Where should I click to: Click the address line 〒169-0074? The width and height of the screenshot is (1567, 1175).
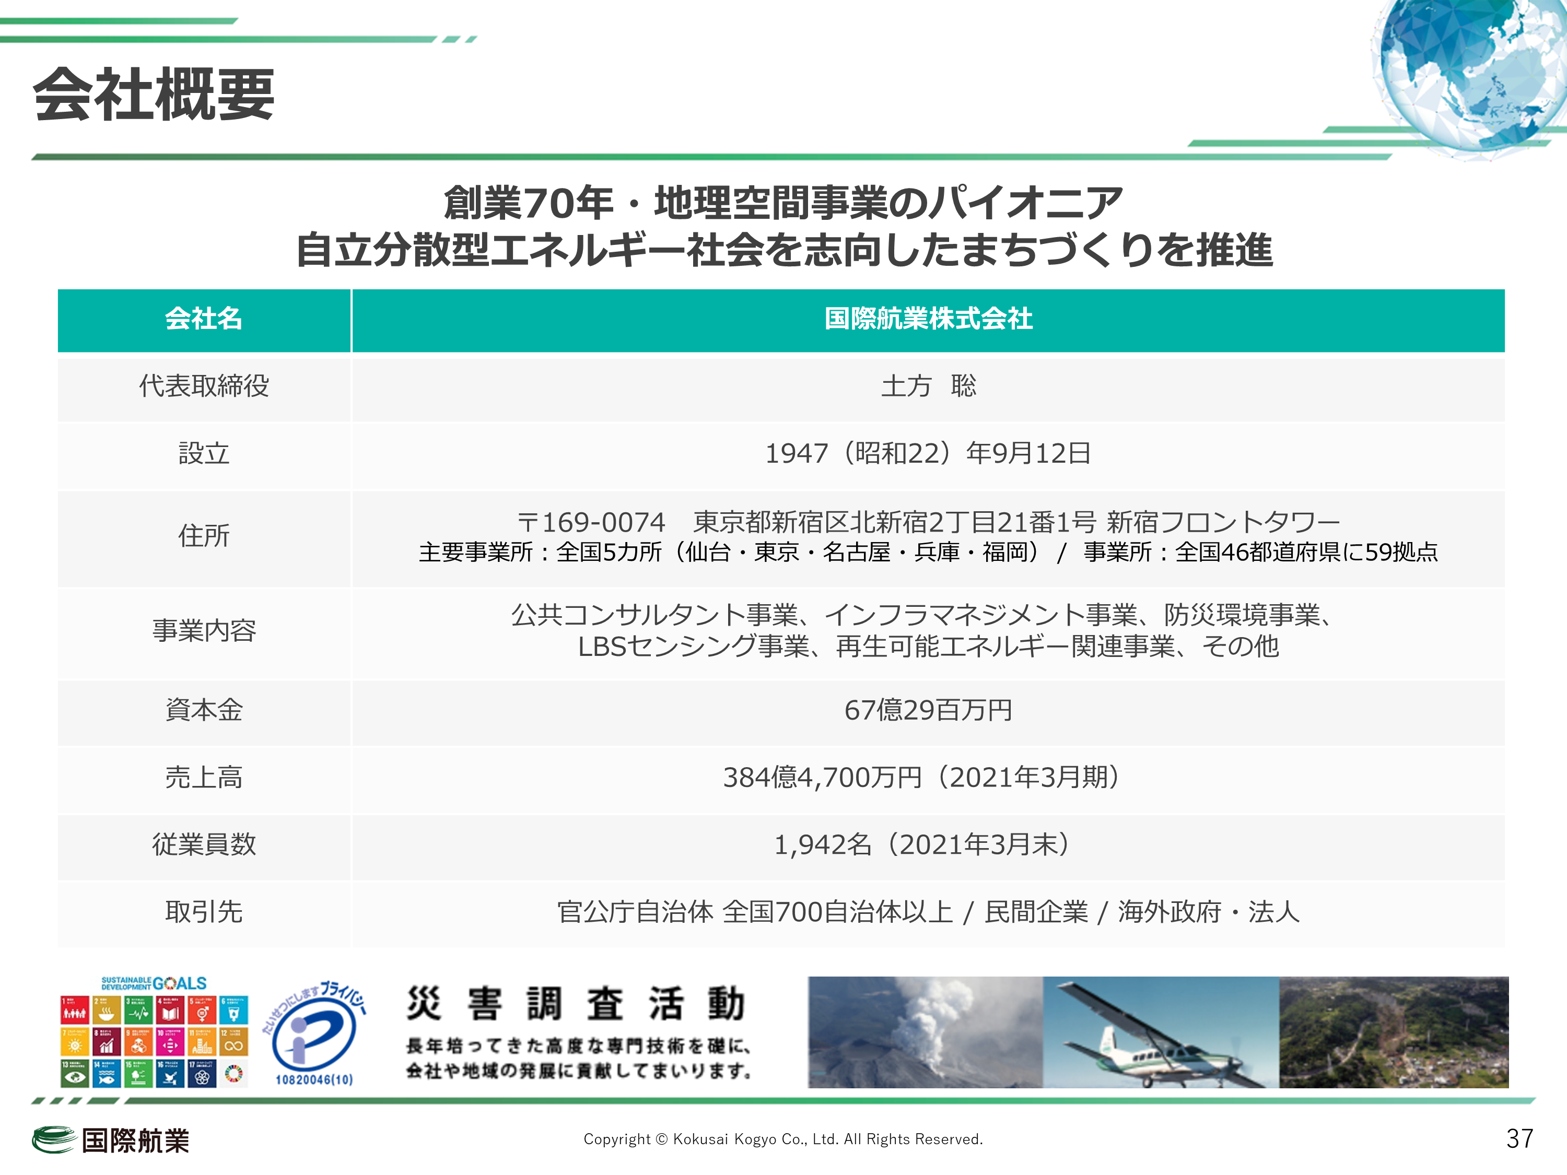point(928,523)
